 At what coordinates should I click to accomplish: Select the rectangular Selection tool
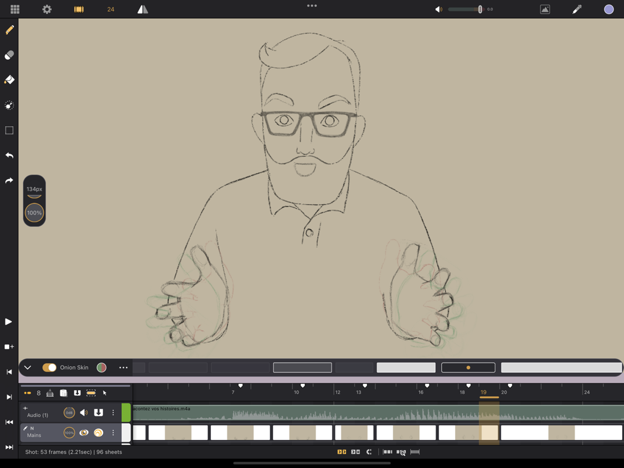coord(9,130)
